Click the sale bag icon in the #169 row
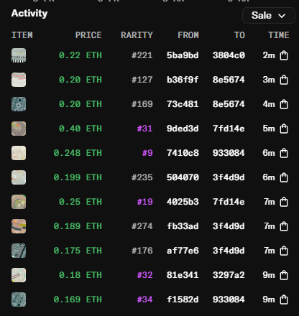Viewport: 299px width, 316px height. 284,104
